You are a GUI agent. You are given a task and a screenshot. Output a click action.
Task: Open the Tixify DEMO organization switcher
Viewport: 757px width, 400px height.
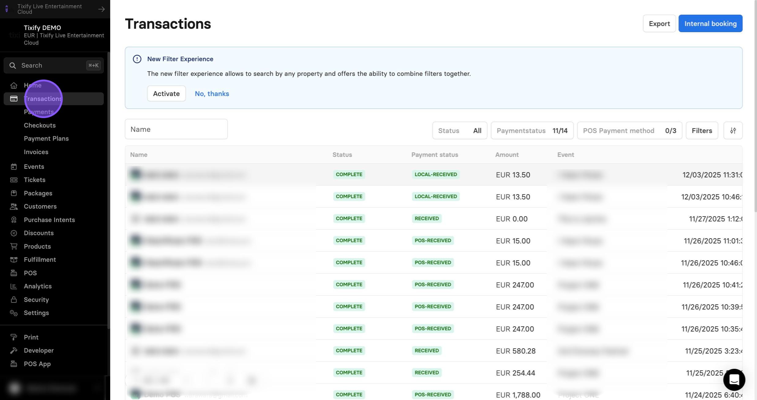tap(55, 35)
